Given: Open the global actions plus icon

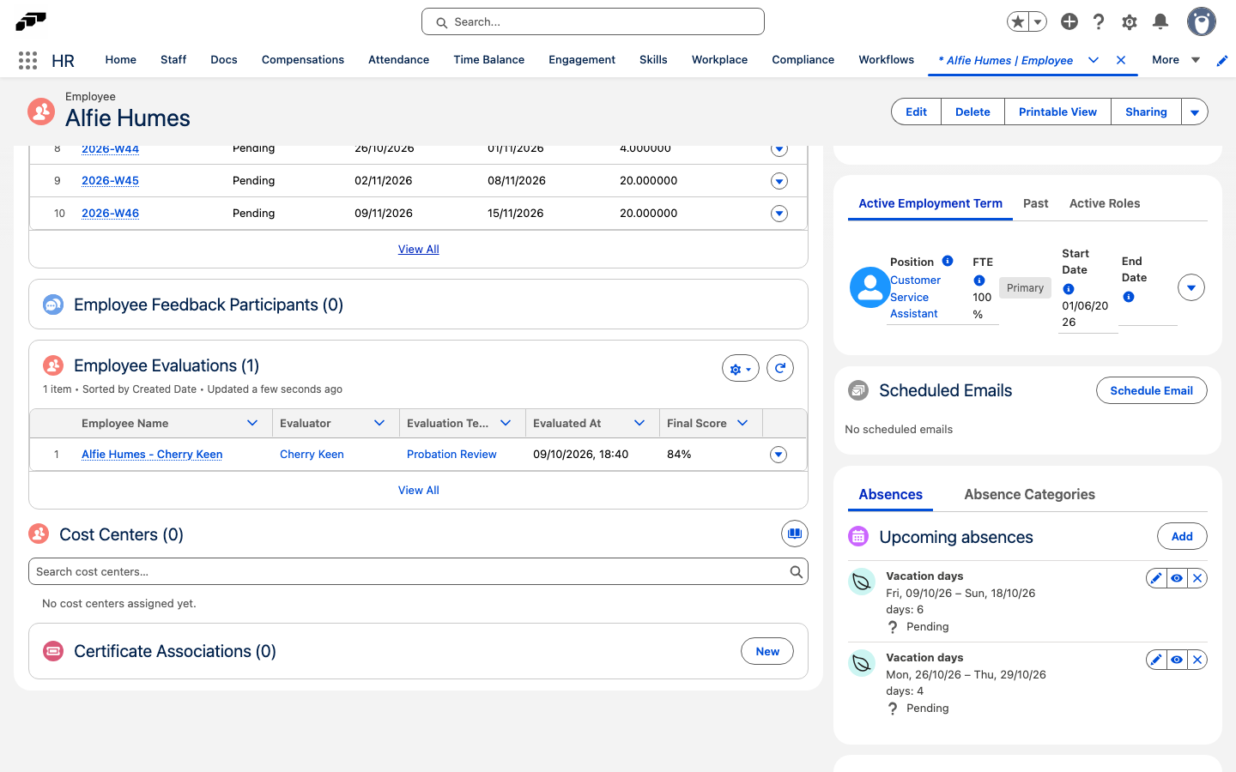Looking at the screenshot, I should coord(1069,21).
